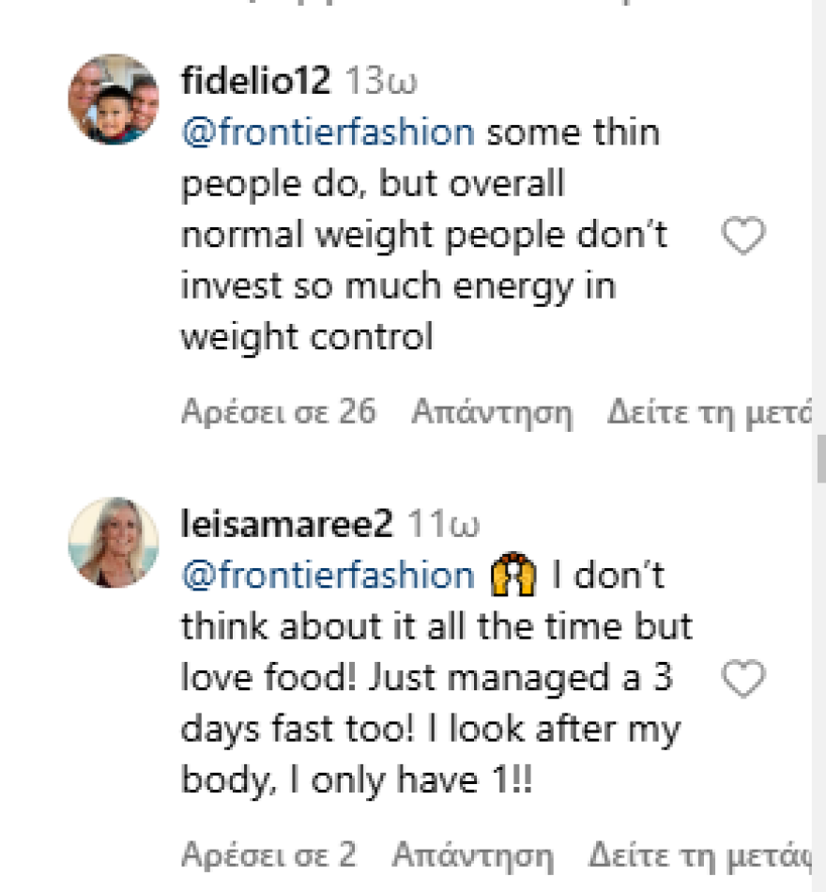The image size is (826, 892).
Task: Like leisamaree2's comment with the heart icon
Action: [743, 679]
